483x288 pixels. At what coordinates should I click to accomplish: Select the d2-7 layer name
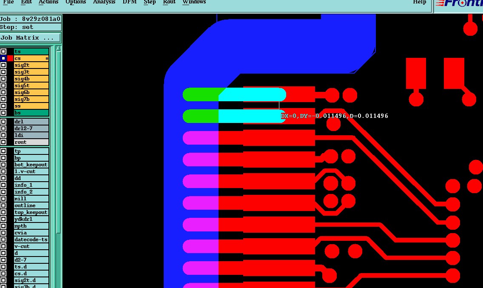coord(31,260)
